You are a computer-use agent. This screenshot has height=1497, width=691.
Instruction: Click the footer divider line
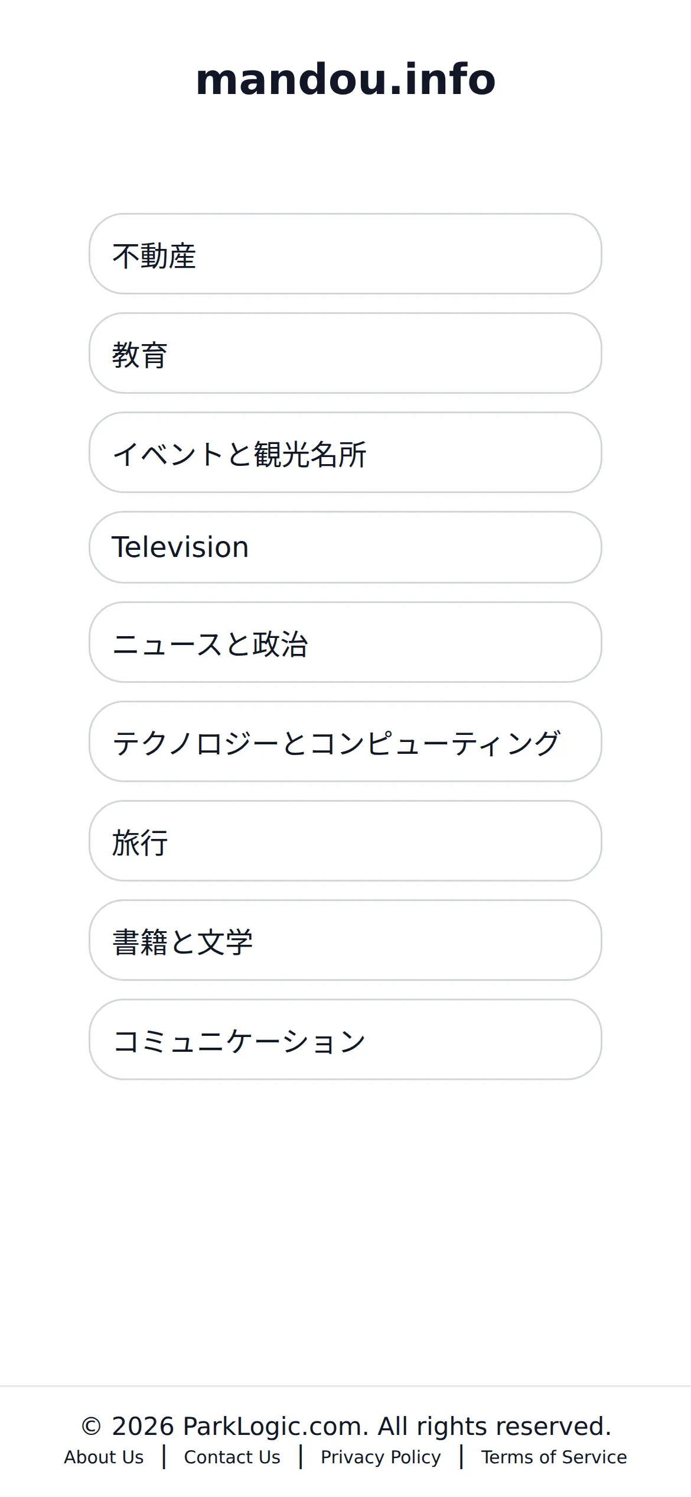point(345,1386)
